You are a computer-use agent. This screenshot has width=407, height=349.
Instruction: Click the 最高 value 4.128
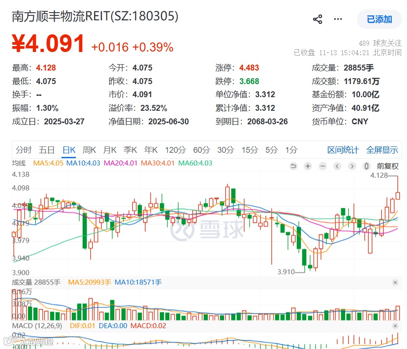tap(46, 68)
